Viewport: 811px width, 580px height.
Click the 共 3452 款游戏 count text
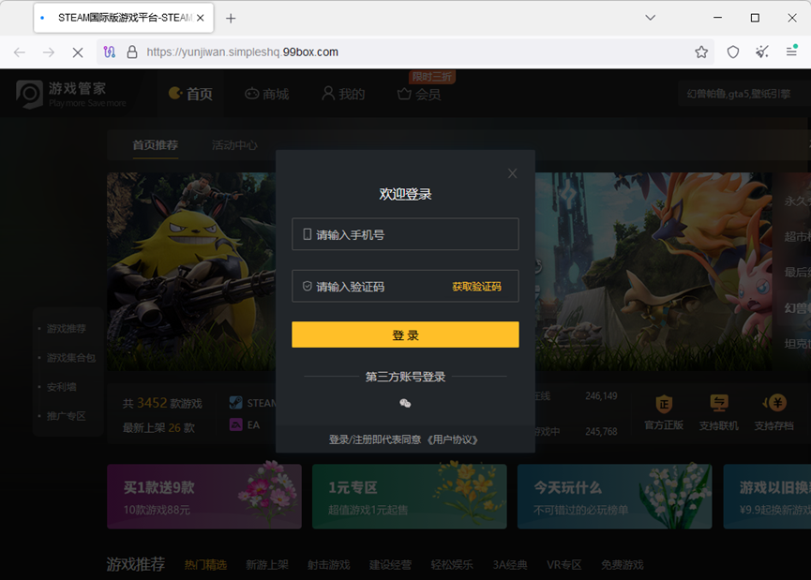point(162,403)
